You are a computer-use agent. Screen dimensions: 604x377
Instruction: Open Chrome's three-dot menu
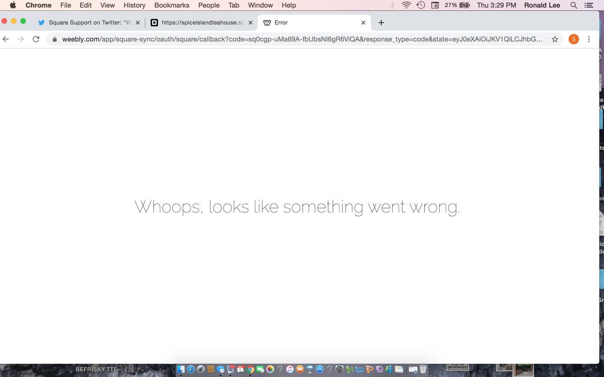(588, 39)
